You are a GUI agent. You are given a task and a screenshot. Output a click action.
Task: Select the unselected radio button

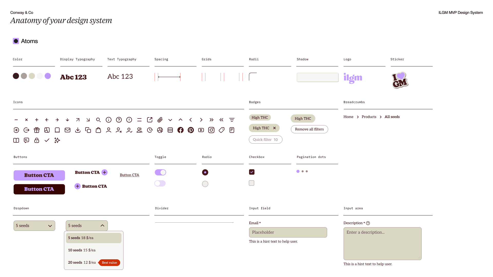click(205, 184)
